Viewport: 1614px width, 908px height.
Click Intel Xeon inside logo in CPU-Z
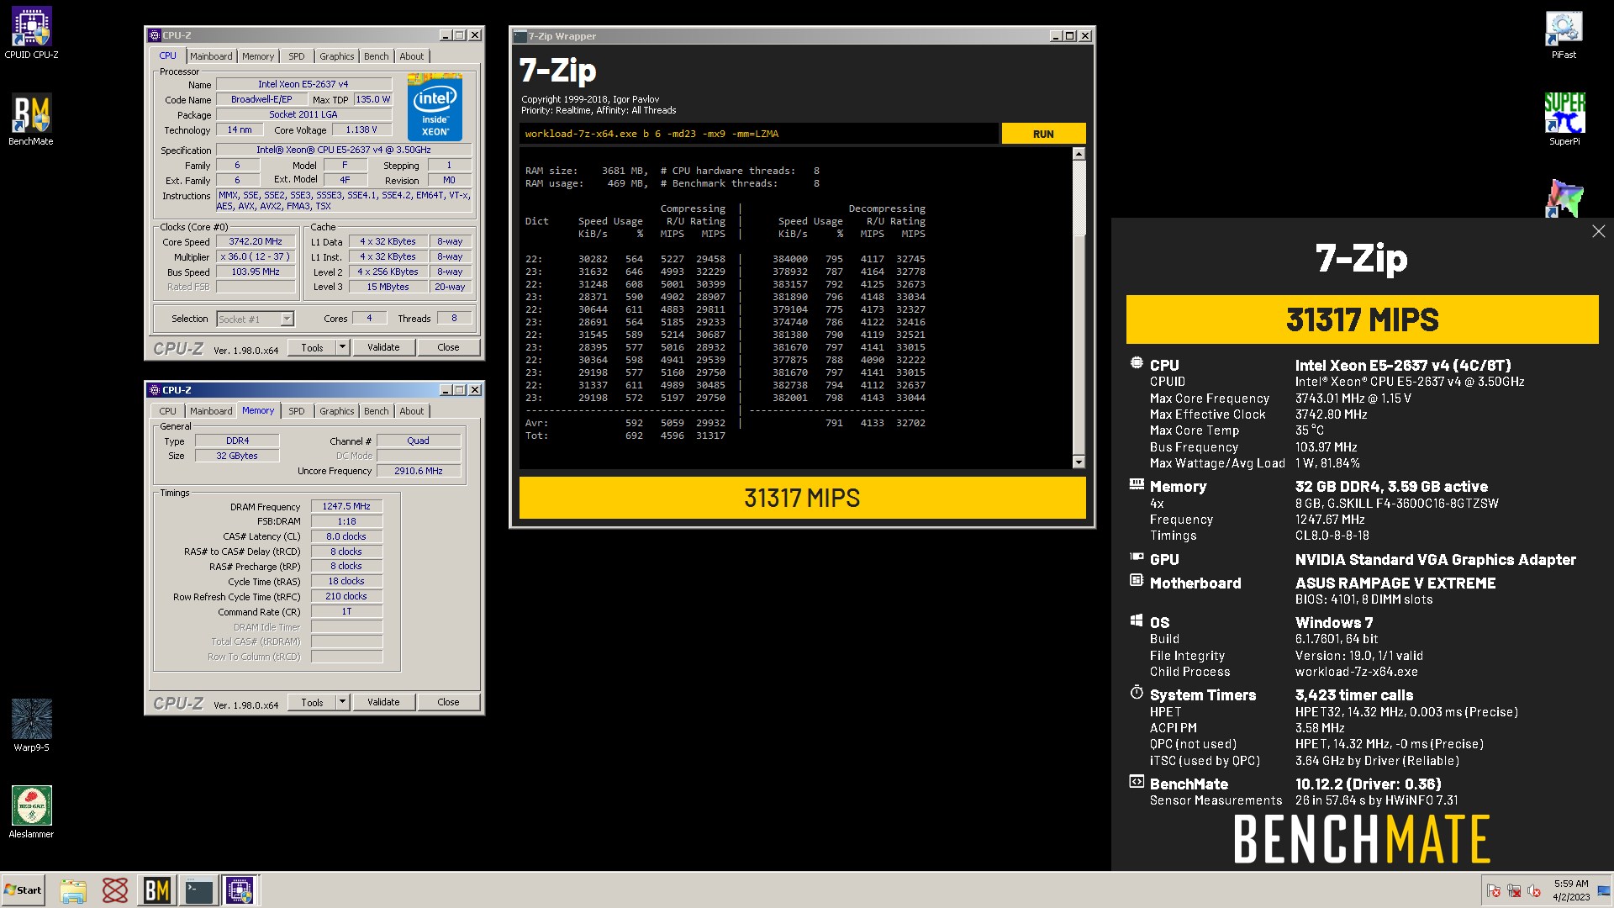tap(435, 107)
